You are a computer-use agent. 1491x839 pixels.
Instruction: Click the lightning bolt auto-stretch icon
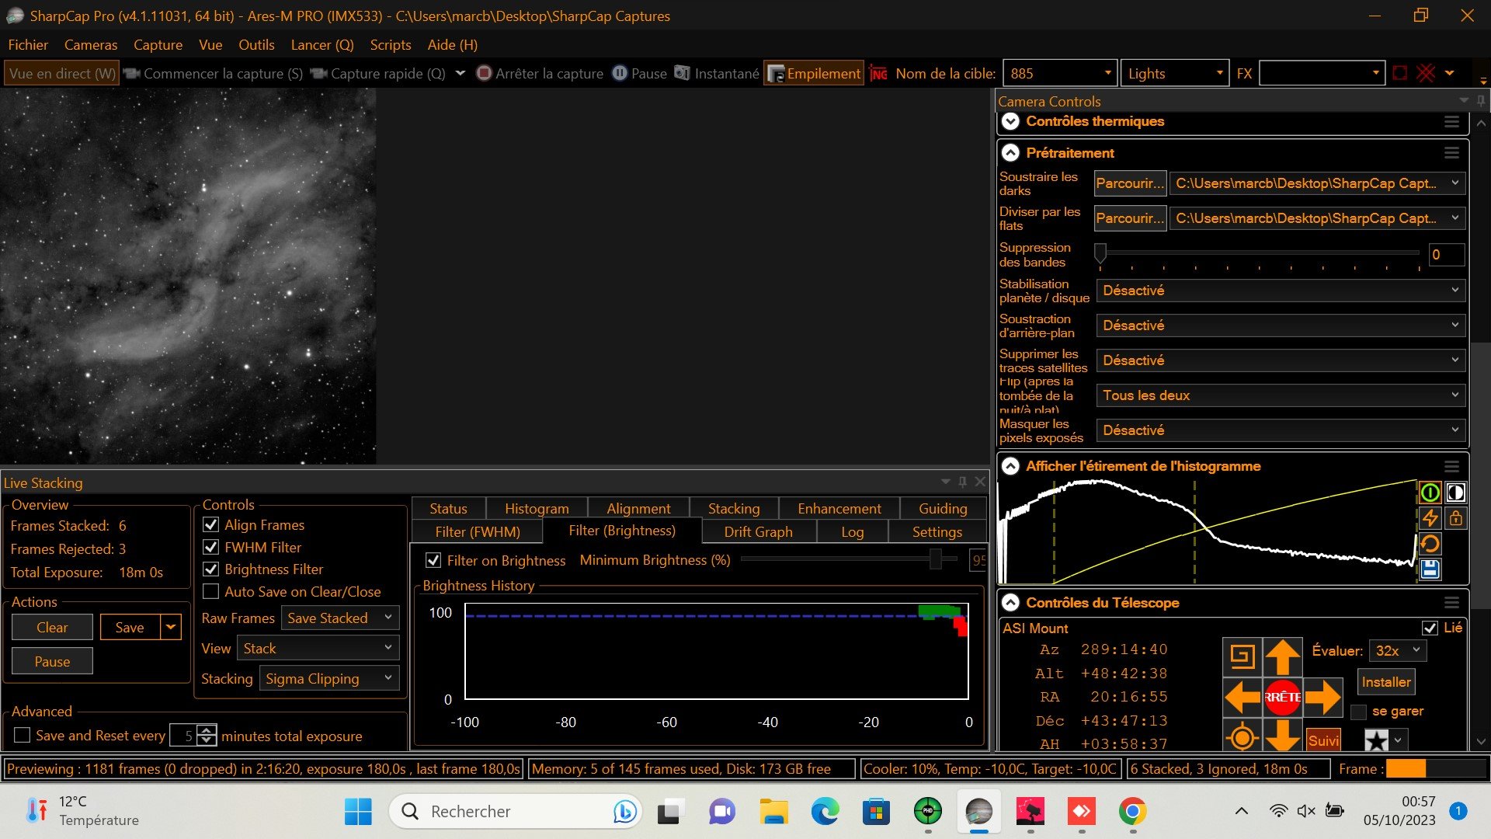(1430, 518)
